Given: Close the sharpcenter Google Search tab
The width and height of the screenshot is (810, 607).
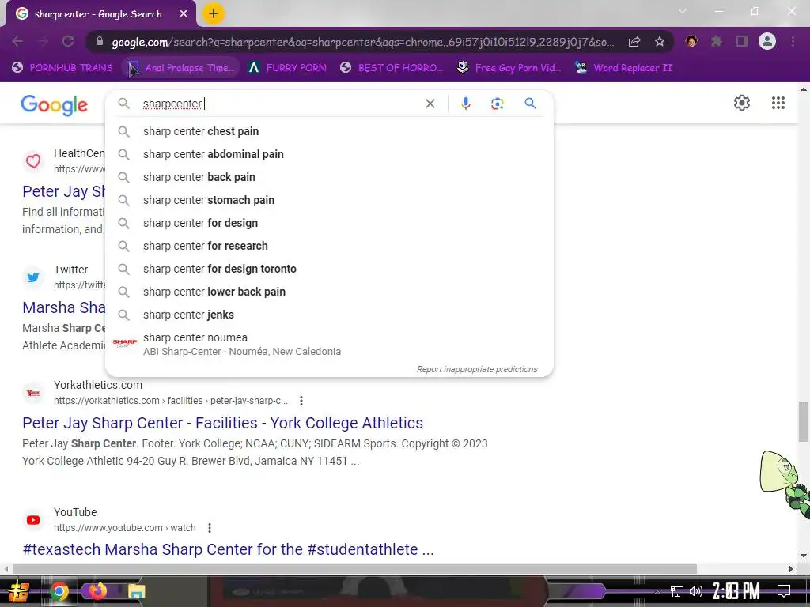Looking at the screenshot, I should point(184,14).
